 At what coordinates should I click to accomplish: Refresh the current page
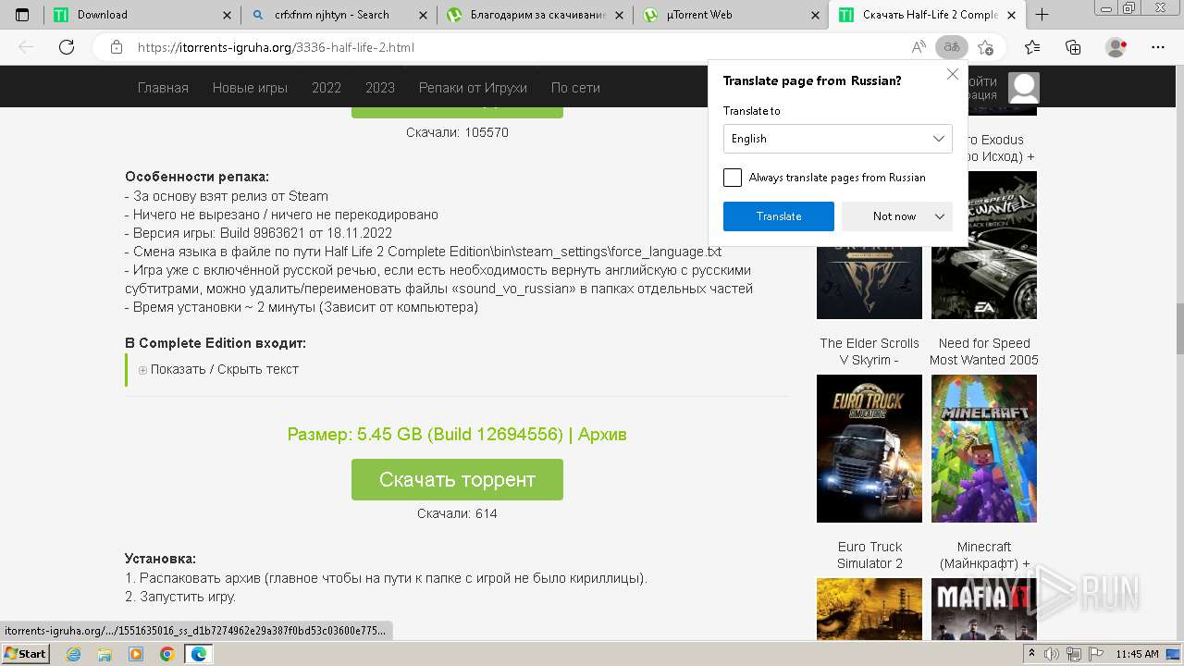(x=67, y=47)
